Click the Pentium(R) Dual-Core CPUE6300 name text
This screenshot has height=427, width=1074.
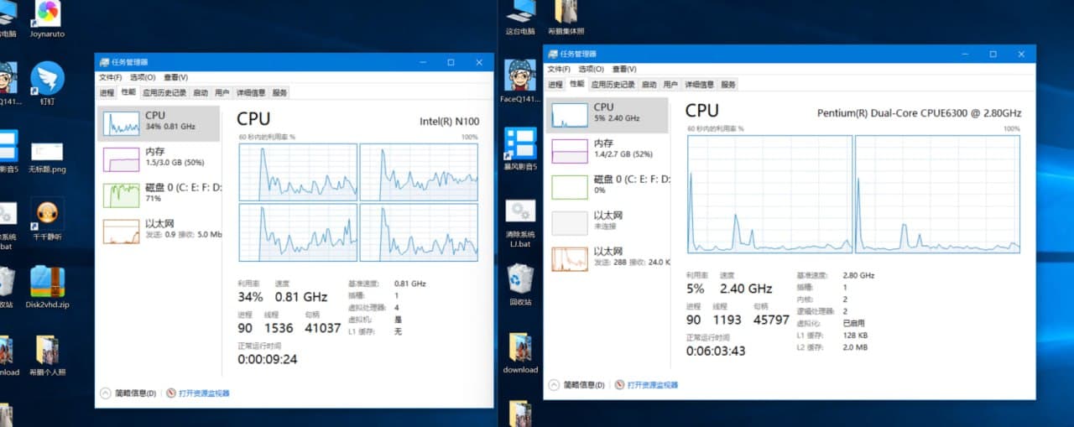point(920,113)
